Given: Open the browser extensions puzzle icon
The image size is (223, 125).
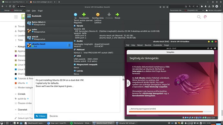Looking at the screenshot, I should pyautogui.click(x=202, y=6).
